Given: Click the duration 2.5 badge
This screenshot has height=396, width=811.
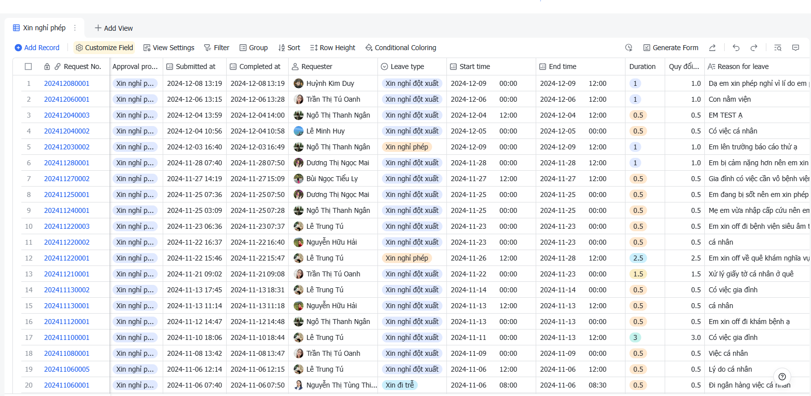Looking at the screenshot, I should pyautogui.click(x=638, y=258).
